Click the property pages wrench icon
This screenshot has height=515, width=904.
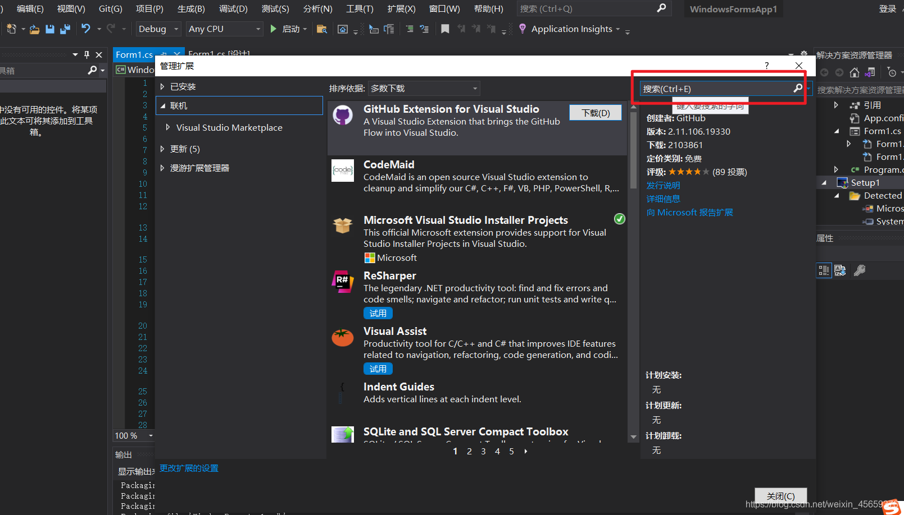coord(860,271)
